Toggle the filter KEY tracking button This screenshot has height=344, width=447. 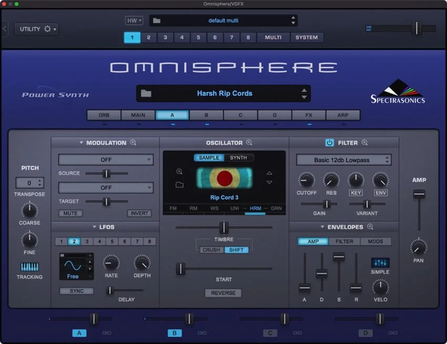(x=356, y=193)
